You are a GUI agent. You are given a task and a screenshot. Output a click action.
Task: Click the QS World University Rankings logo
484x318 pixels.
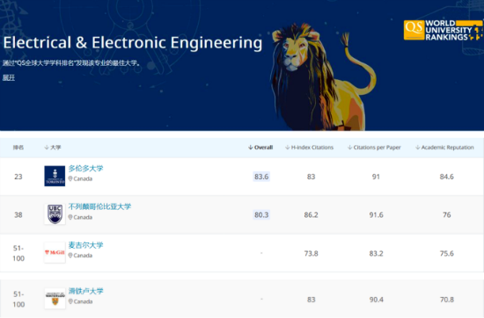coord(443,30)
